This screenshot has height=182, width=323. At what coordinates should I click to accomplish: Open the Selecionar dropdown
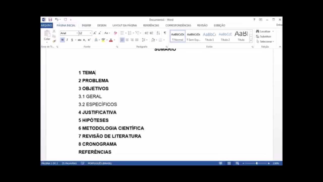[x=265, y=41]
